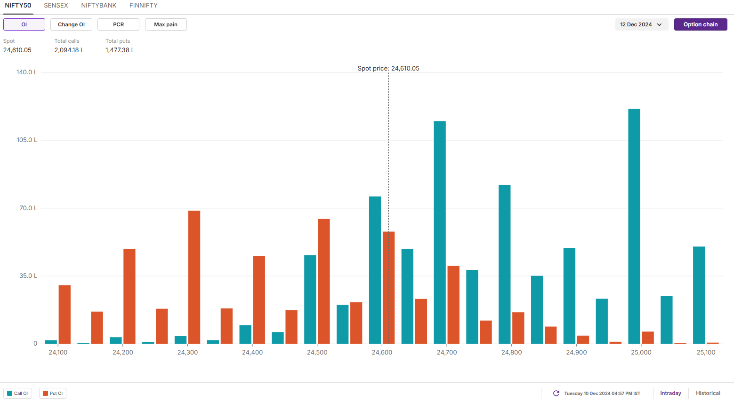This screenshot has height=402, width=734.
Task: Switch to the NIFTYBANK tab
Action: point(99,6)
